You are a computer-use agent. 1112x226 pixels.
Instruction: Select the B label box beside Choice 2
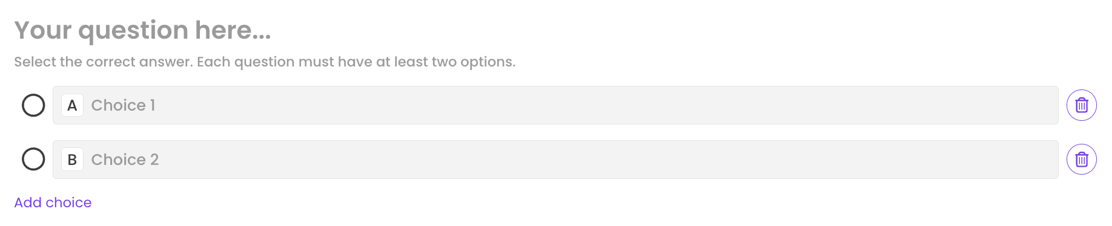pos(72,160)
